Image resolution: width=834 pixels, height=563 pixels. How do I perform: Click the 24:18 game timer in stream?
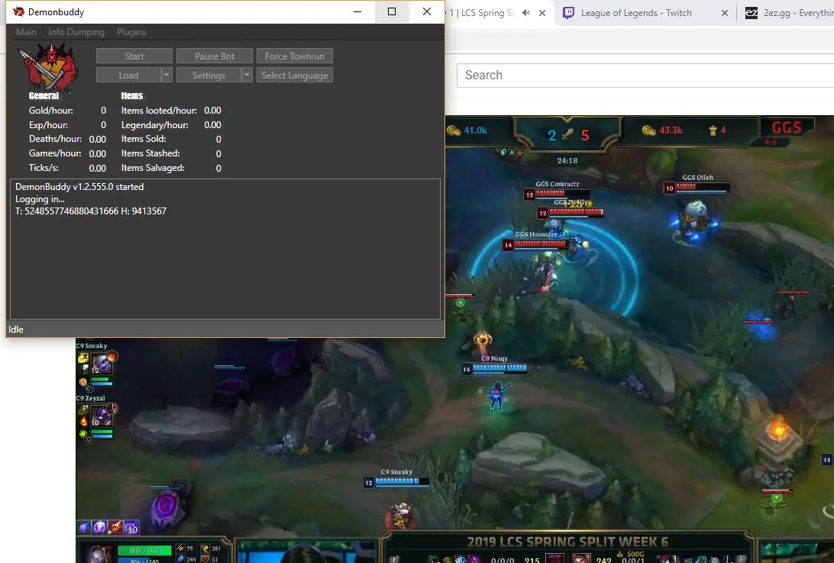point(567,160)
